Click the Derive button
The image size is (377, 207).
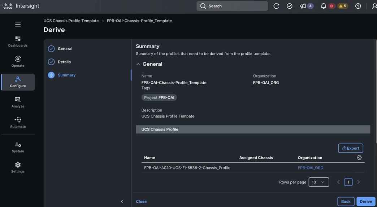(366, 202)
